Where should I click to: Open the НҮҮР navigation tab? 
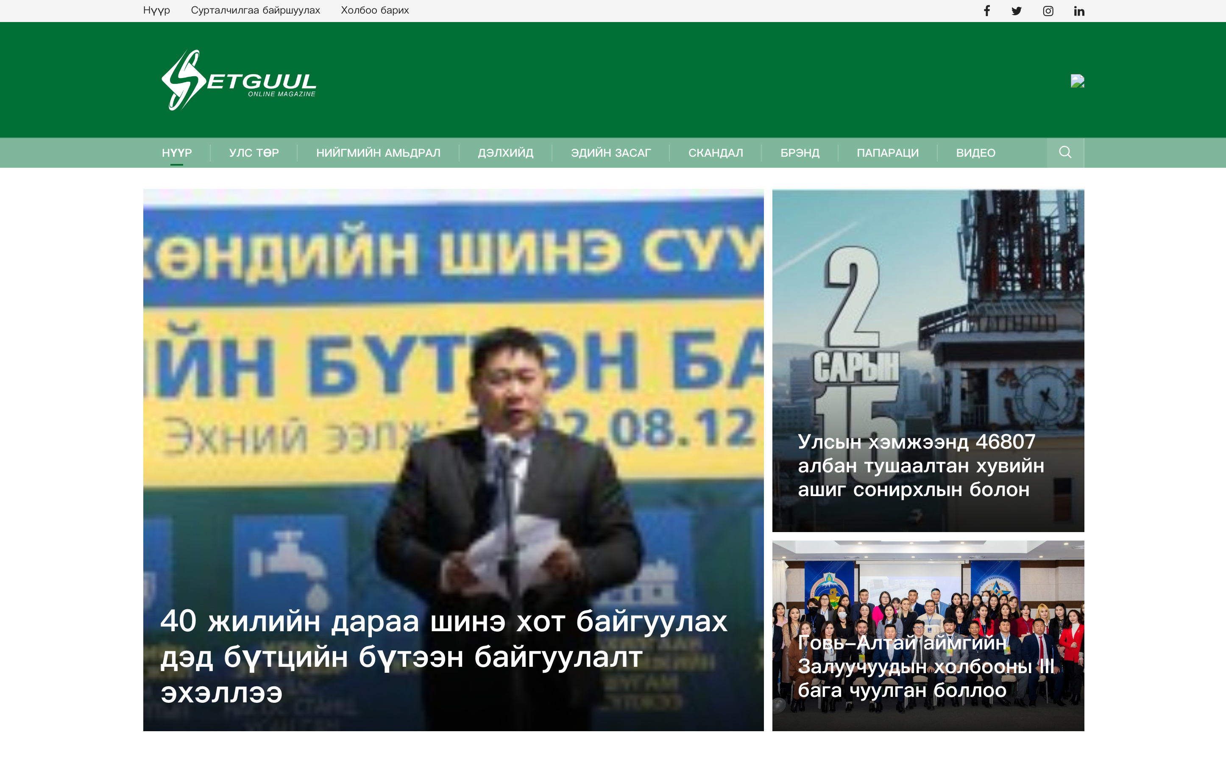176,153
